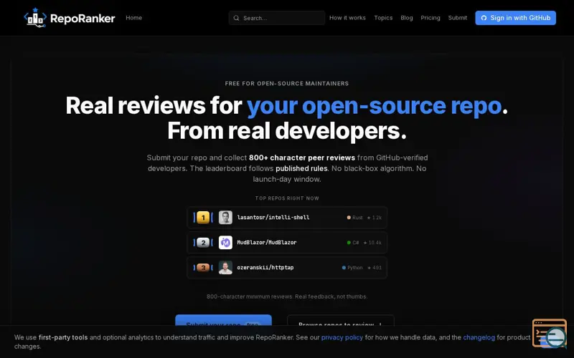The height and width of the screenshot is (358, 574).
Task: Click the silver rank 2 badge
Action: click(x=203, y=243)
